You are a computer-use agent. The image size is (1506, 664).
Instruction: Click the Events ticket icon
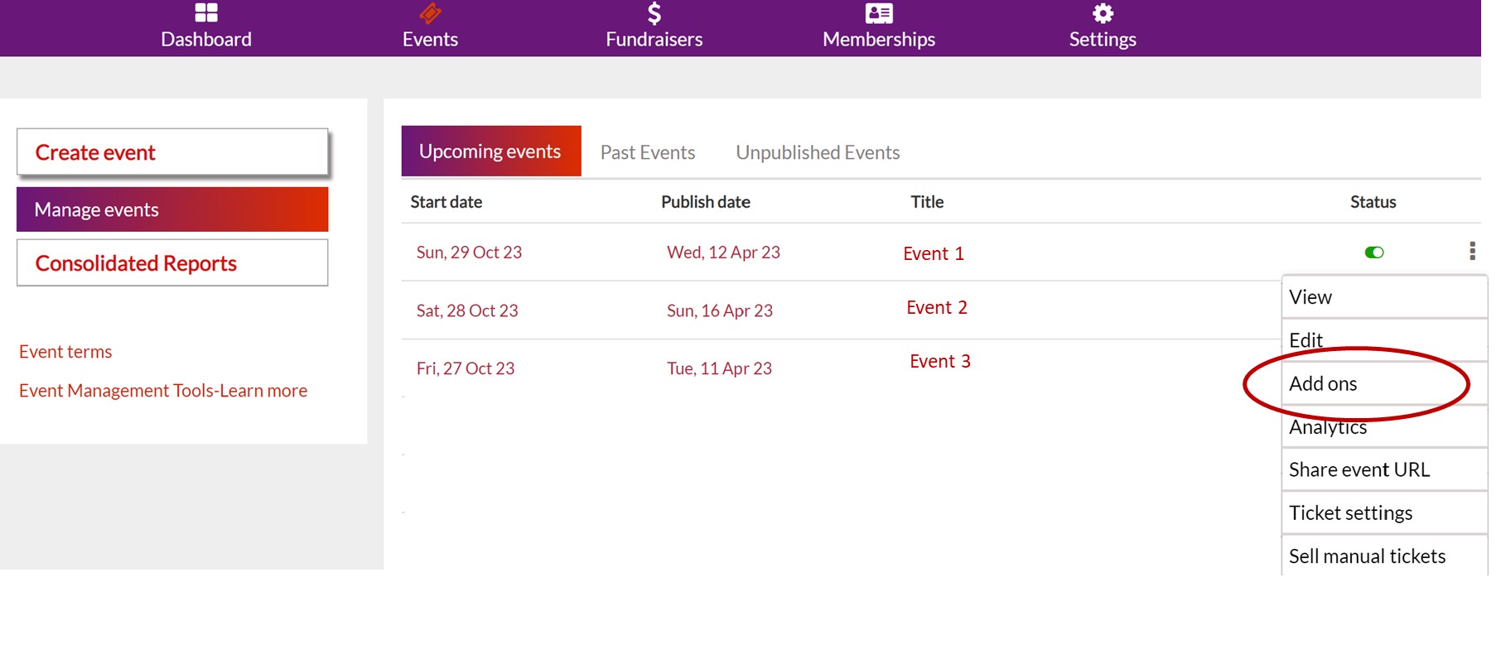point(430,13)
